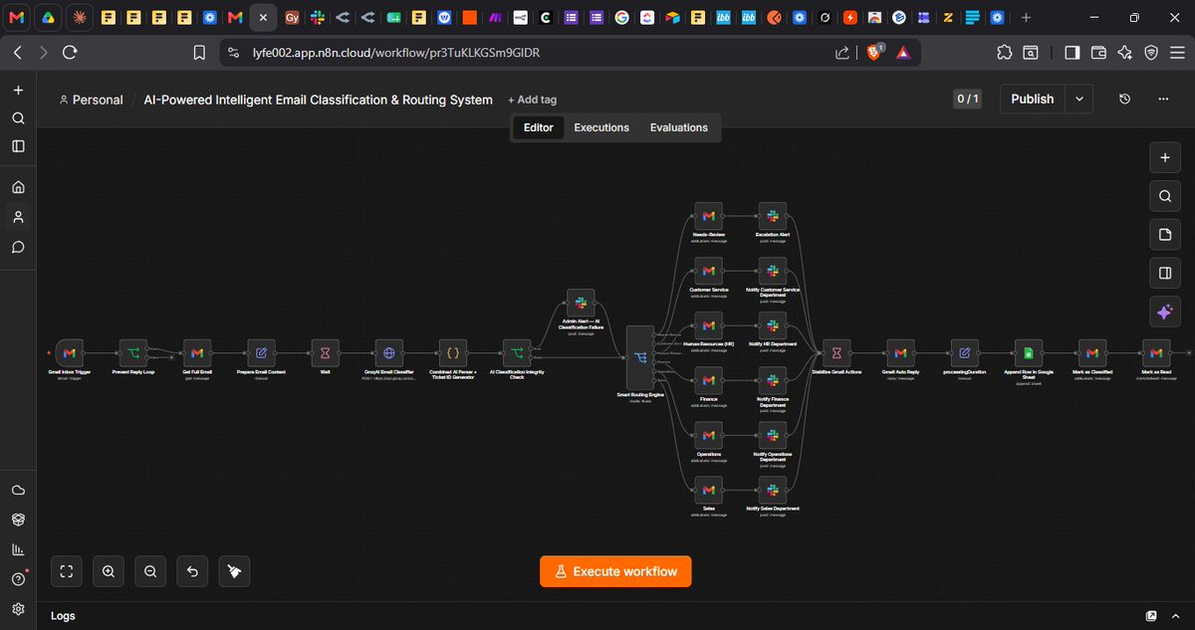Select the Finance Gmail node

click(x=709, y=380)
